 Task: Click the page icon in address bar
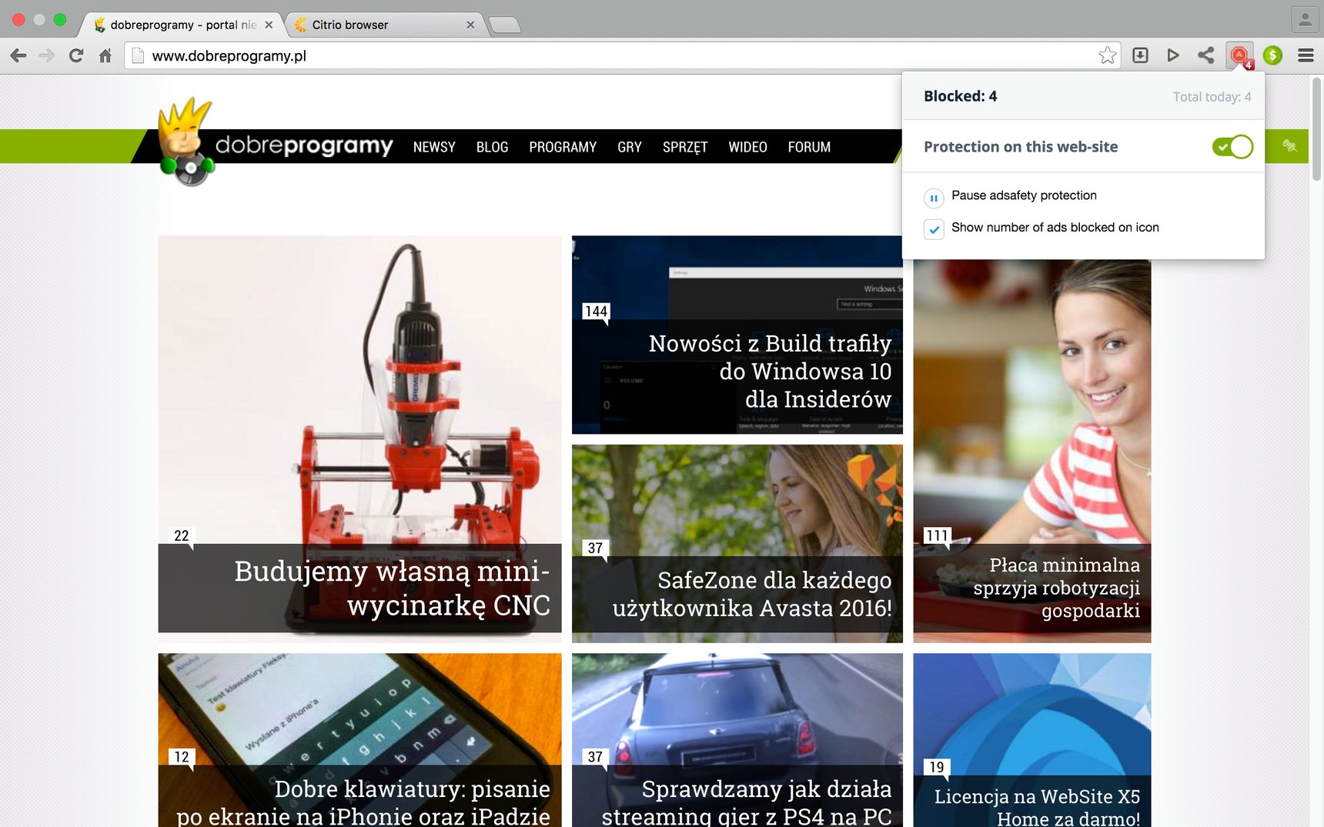[x=138, y=55]
